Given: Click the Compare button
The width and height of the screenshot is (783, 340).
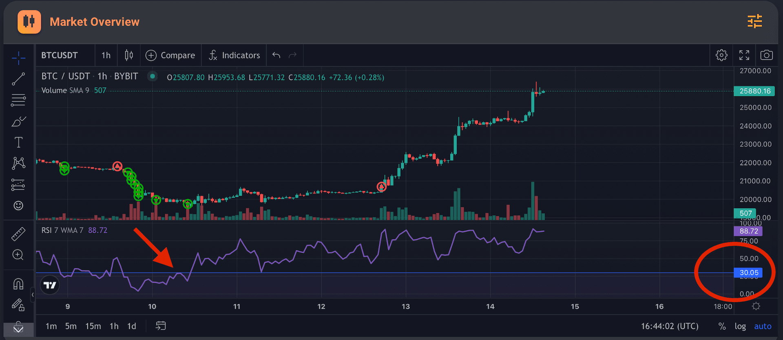Looking at the screenshot, I should click(x=170, y=55).
